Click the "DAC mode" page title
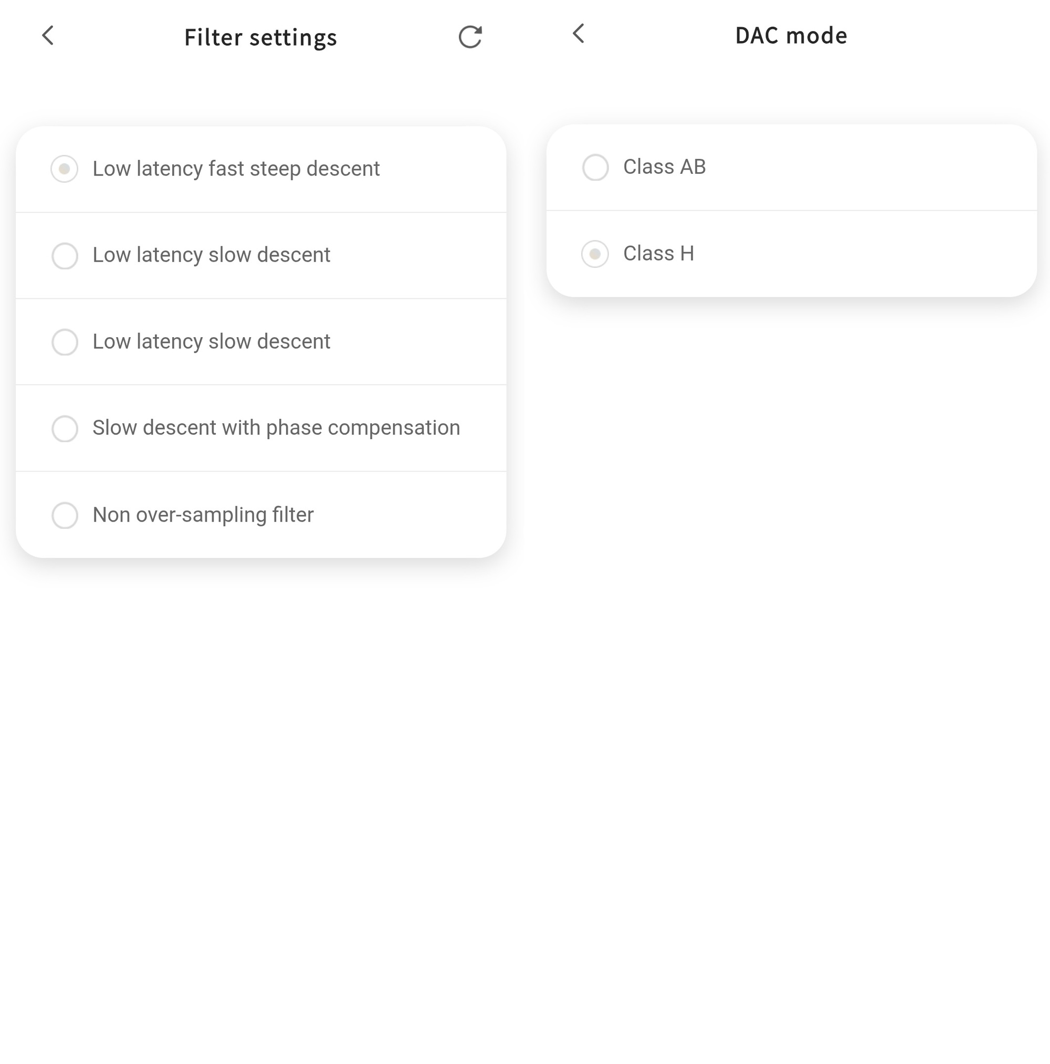 791,36
